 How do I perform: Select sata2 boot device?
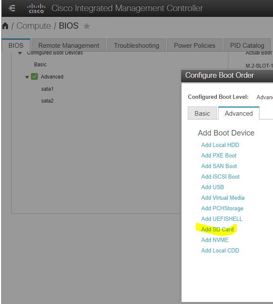coord(47,101)
